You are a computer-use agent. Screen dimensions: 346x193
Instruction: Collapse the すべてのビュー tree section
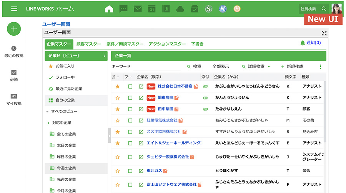47,112
